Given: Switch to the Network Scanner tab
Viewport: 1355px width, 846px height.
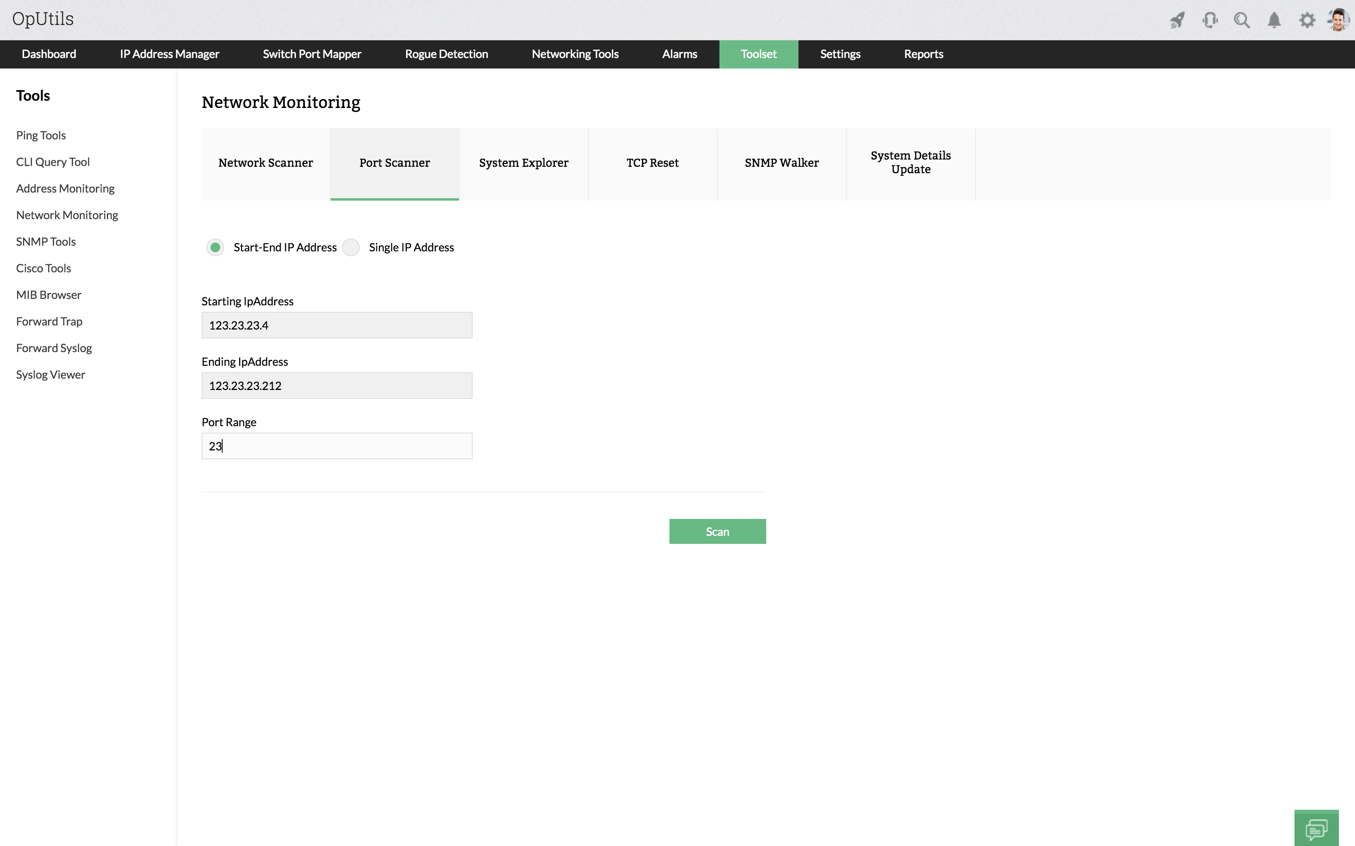Looking at the screenshot, I should pyautogui.click(x=265, y=163).
